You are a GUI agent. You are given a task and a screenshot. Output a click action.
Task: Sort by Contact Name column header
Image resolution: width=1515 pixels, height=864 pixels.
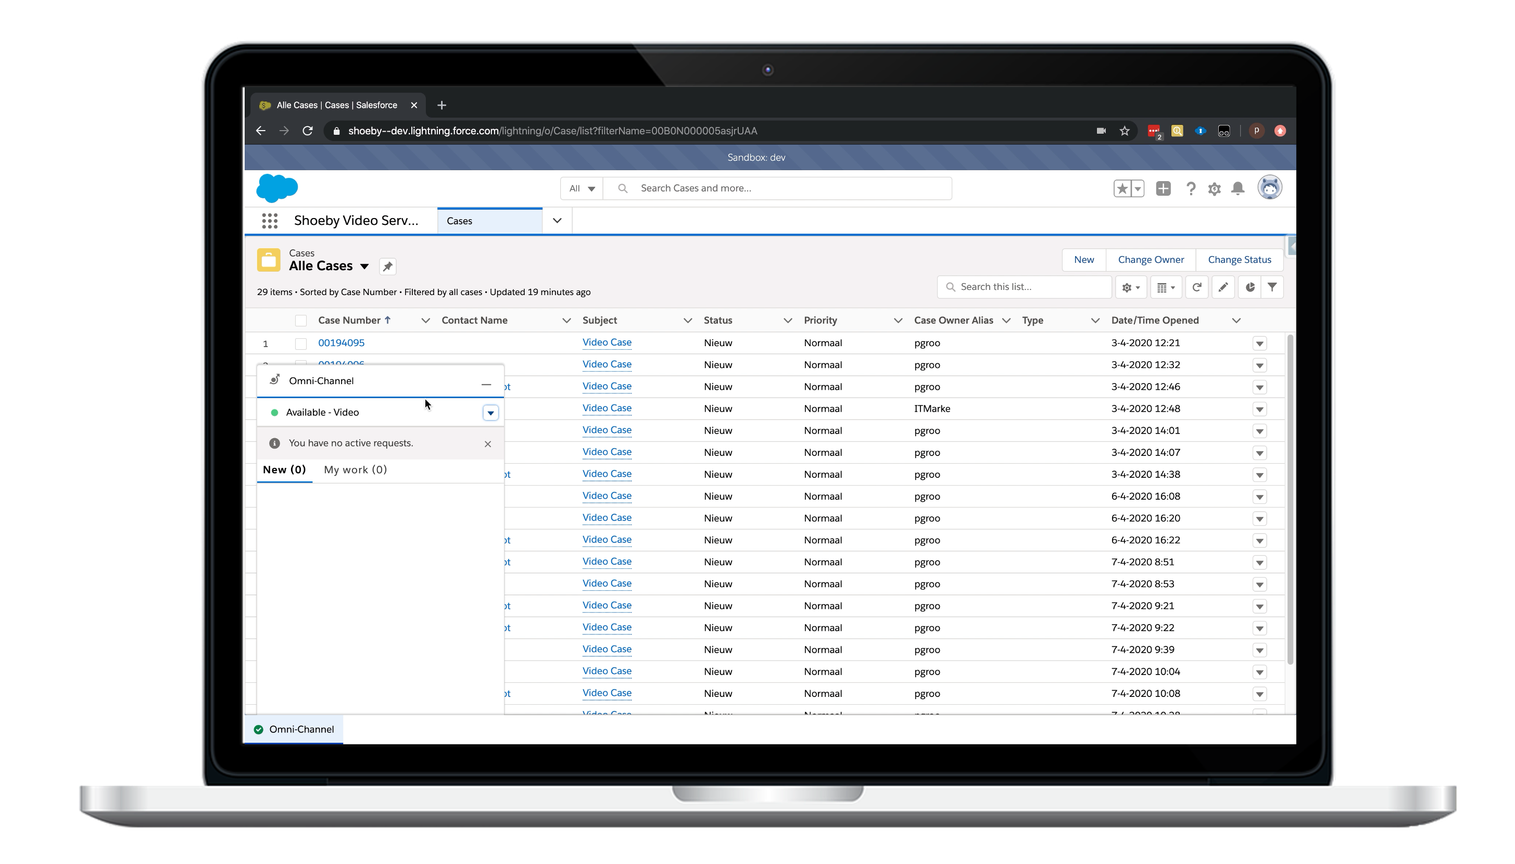tap(474, 321)
